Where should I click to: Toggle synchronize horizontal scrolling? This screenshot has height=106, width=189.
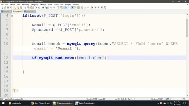[61, 7]
